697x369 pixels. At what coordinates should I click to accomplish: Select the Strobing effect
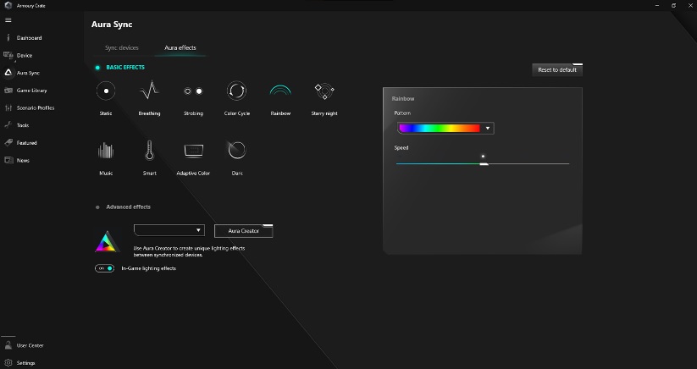click(x=193, y=91)
